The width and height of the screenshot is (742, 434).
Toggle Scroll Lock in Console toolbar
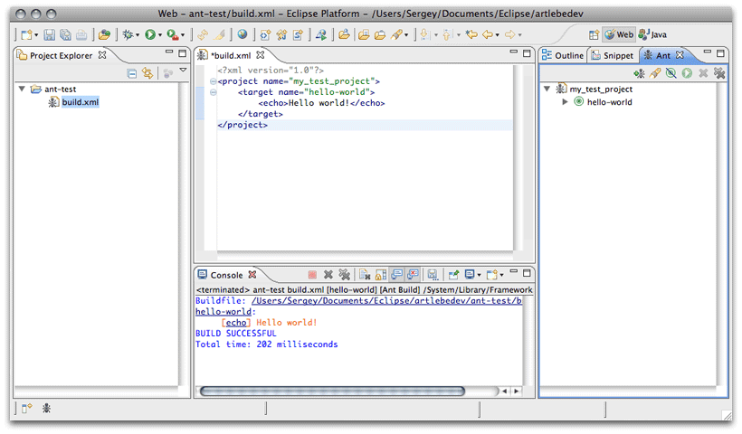[x=381, y=274]
